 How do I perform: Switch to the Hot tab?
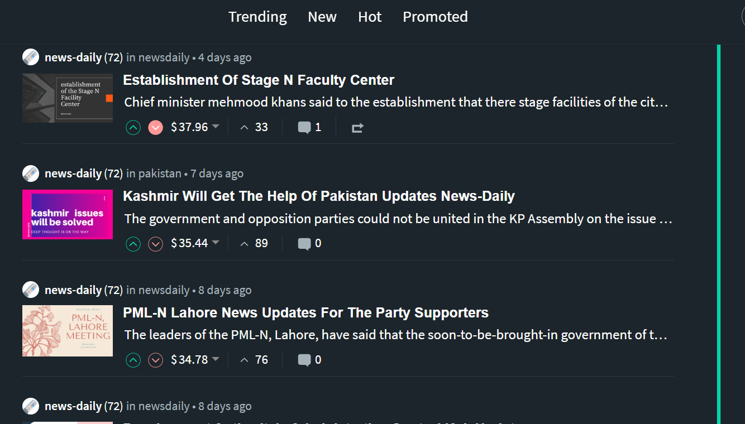tap(370, 17)
